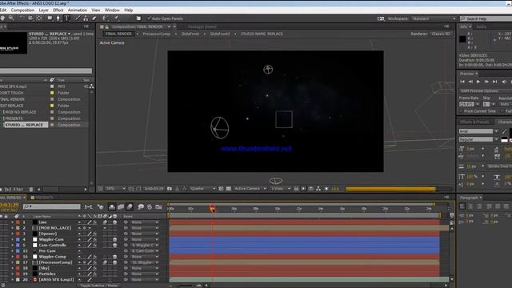Toggle 3D switch on Wiggler-Comp layer
The height and width of the screenshot is (288, 512).
115,257
